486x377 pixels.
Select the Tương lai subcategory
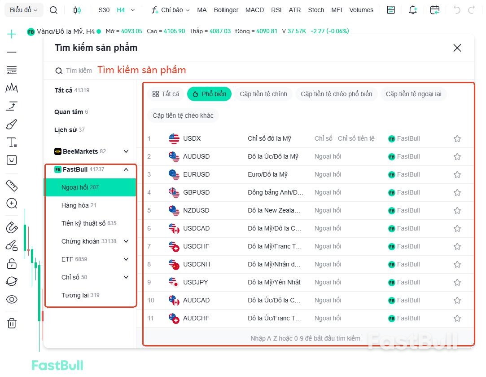pyautogui.click(x=91, y=295)
